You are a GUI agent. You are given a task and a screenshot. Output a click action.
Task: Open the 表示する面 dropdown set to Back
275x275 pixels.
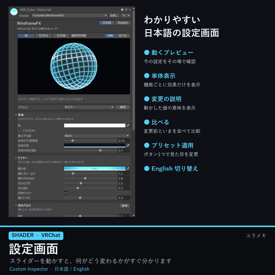(x=97, y=136)
